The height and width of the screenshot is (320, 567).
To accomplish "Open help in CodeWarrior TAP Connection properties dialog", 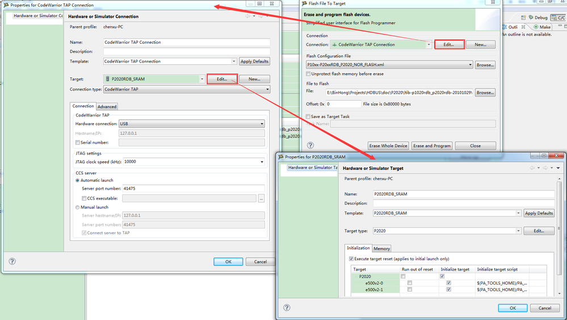I will coord(12,261).
